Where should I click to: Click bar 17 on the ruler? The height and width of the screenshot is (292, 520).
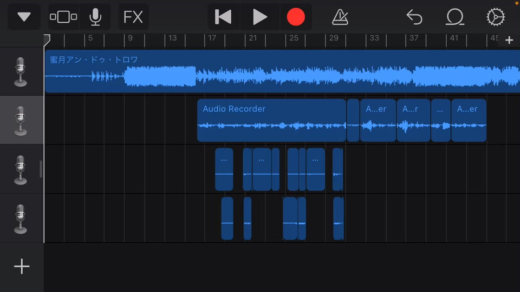click(x=212, y=38)
